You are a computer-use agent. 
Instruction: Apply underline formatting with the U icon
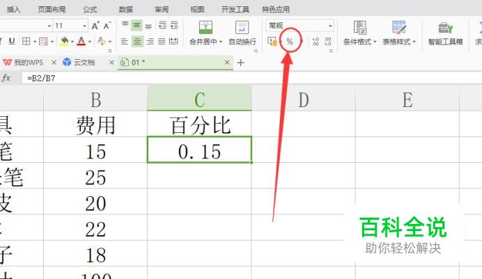pyautogui.click(x=12, y=41)
